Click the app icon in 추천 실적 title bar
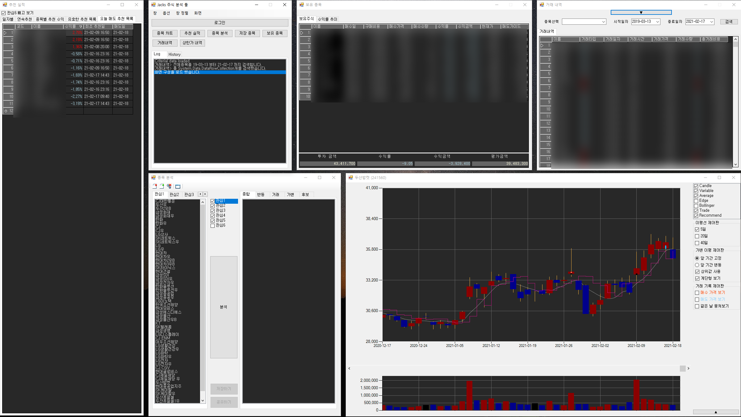This screenshot has height=417, width=741. (x=5, y=5)
